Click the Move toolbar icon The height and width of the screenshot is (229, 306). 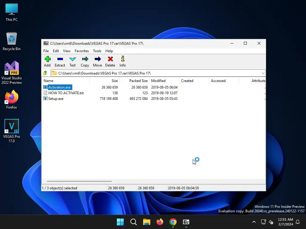tap(98, 59)
